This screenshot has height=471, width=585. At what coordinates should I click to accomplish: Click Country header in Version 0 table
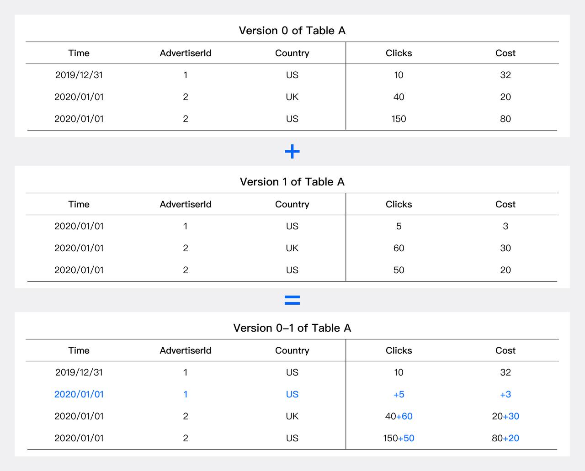[x=292, y=53]
